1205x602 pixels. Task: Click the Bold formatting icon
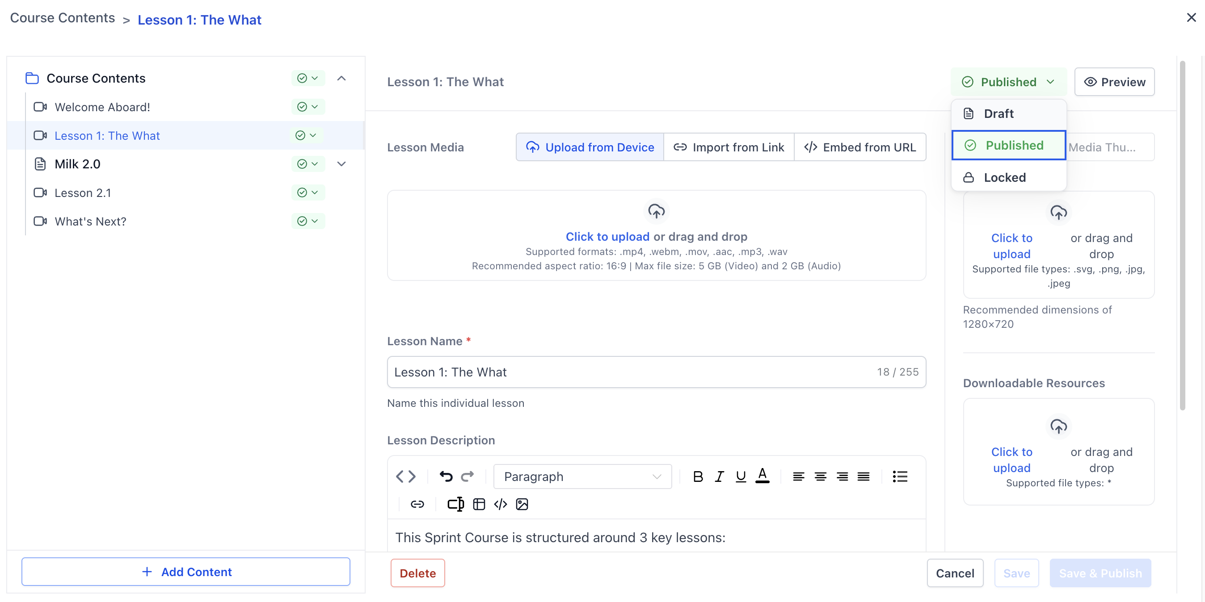697,476
